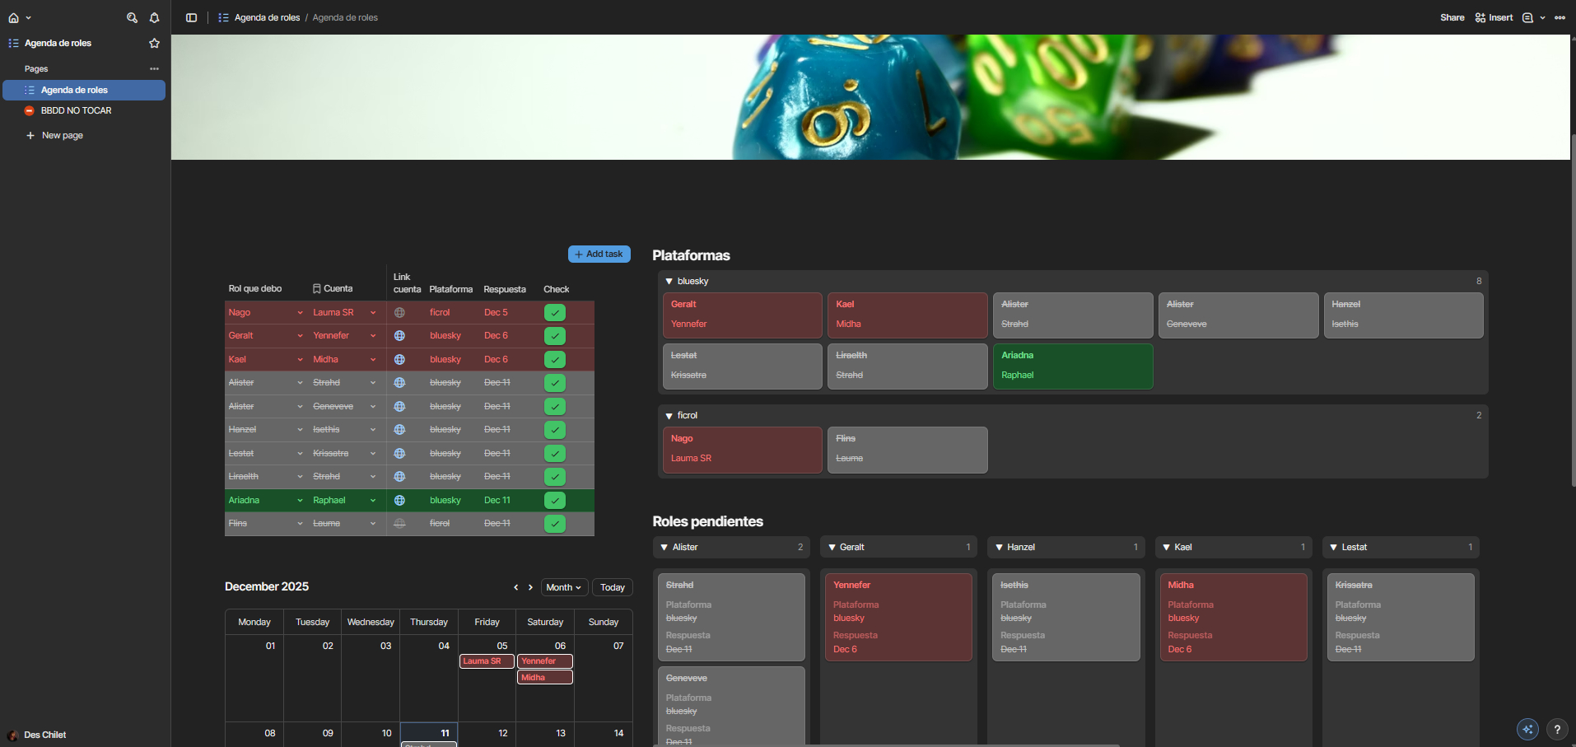The height and width of the screenshot is (747, 1576).
Task: Open the help question mark button
Action: pyautogui.click(x=1556, y=729)
